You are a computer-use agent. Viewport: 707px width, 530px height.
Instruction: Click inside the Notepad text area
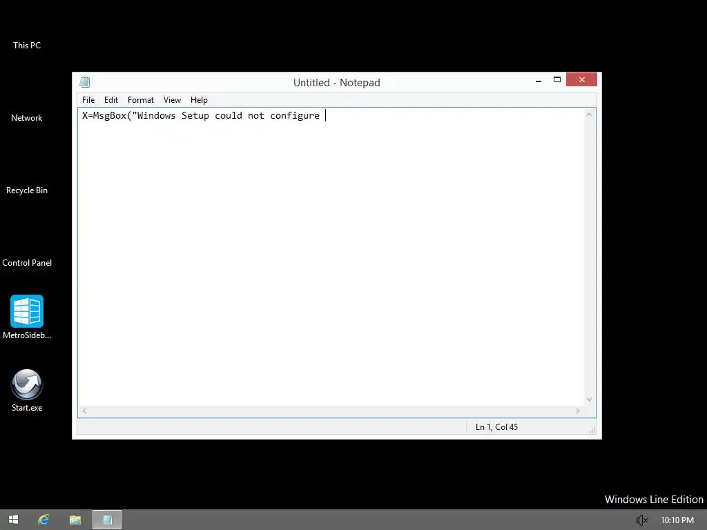[x=331, y=257]
